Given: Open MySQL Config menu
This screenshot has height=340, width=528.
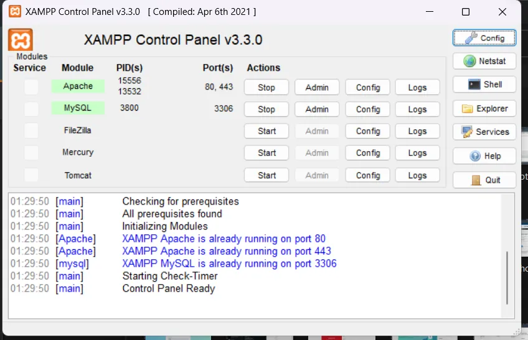Looking at the screenshot, I should tap(368, 109).
